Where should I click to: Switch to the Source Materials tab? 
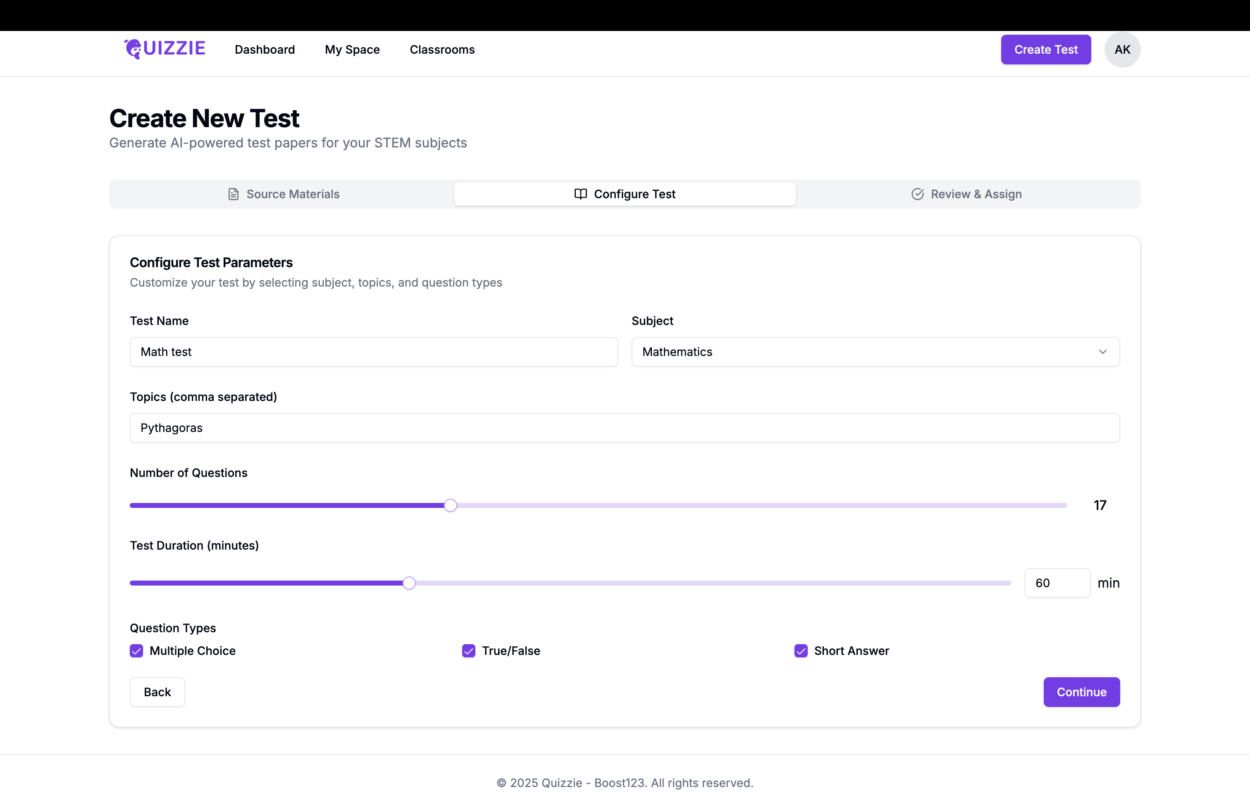click(x=284, y=194)
